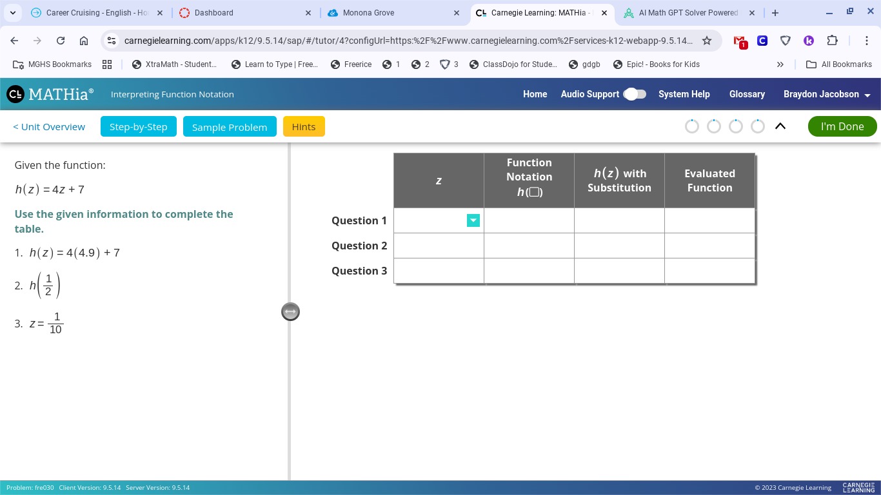Open the Gmail extension icon

coord(740,41)
